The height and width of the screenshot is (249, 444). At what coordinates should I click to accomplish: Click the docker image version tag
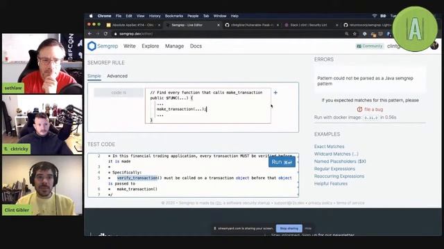click(370, 118)
